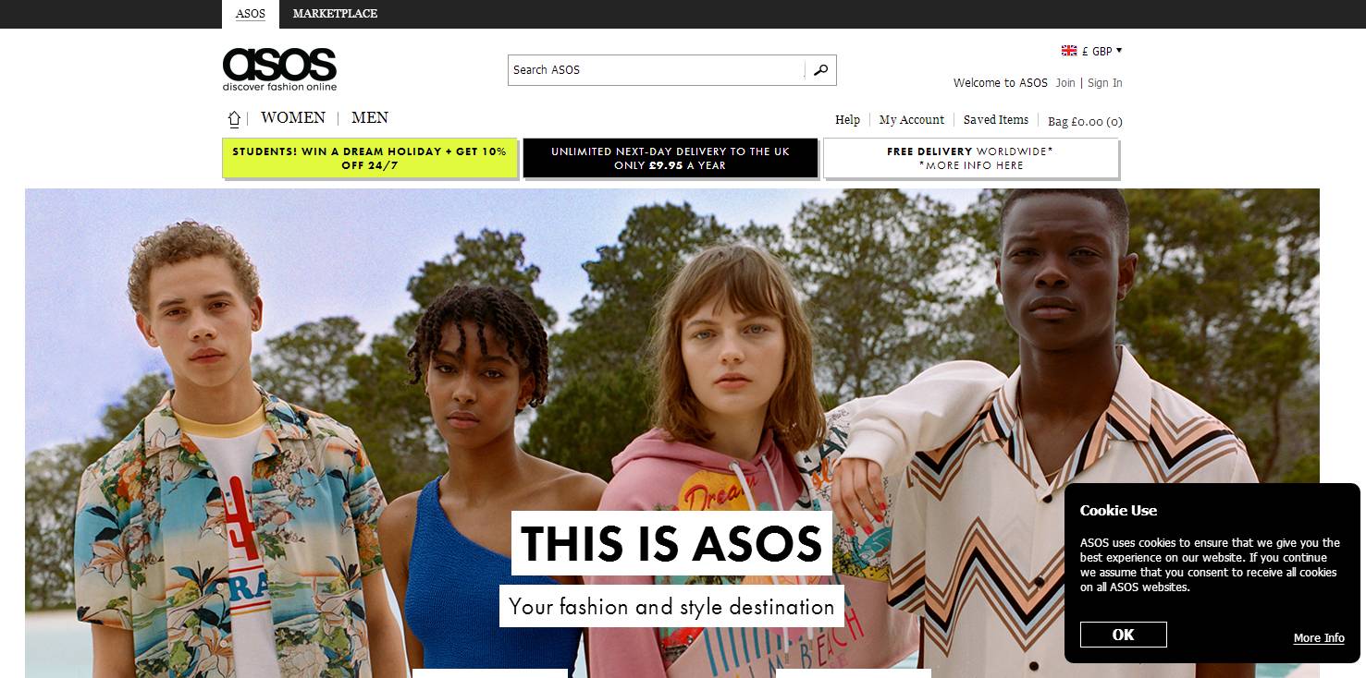Click in the Search ASOS field
The height and width of the screenshot is (678, 1366).
click(657, 70)
